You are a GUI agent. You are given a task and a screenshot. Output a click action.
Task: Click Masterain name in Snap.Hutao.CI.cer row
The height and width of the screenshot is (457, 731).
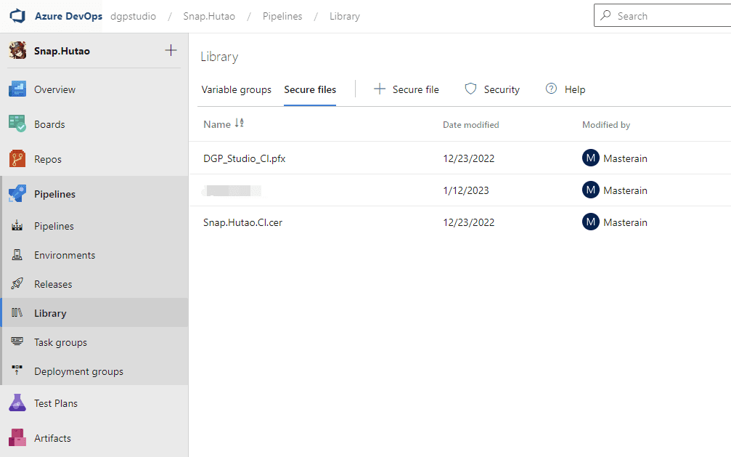(x=625, y=222)
